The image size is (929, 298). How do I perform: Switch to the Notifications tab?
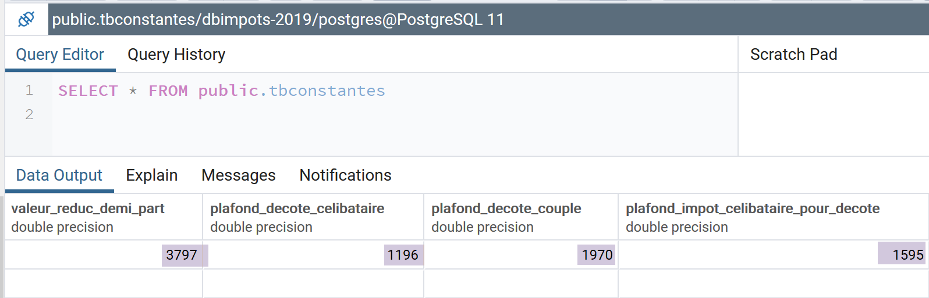click(x=345, y=175)
